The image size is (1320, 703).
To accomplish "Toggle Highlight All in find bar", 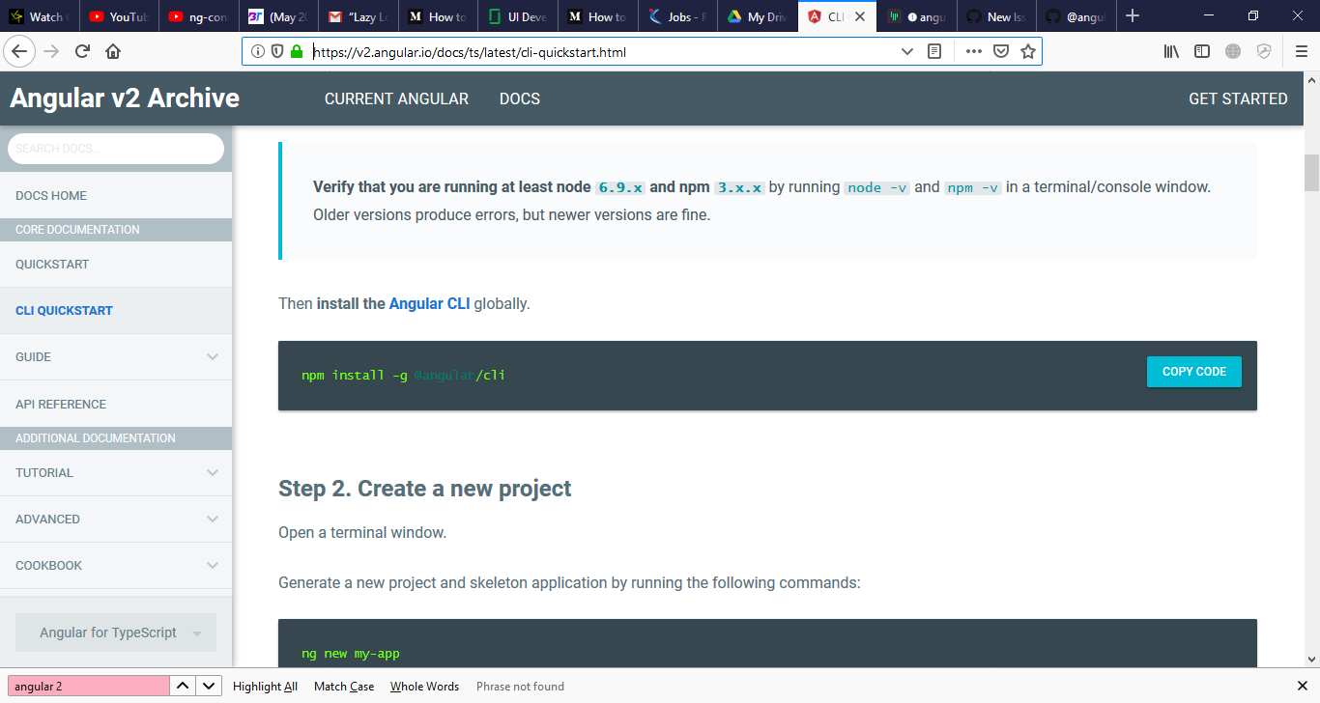I will (265, 687).
